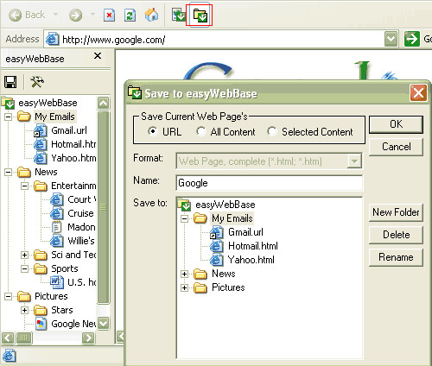This screenshot has height=366, width=432.
Task: Select Hotmail.html in Save to tree
Action: (253, 246)
